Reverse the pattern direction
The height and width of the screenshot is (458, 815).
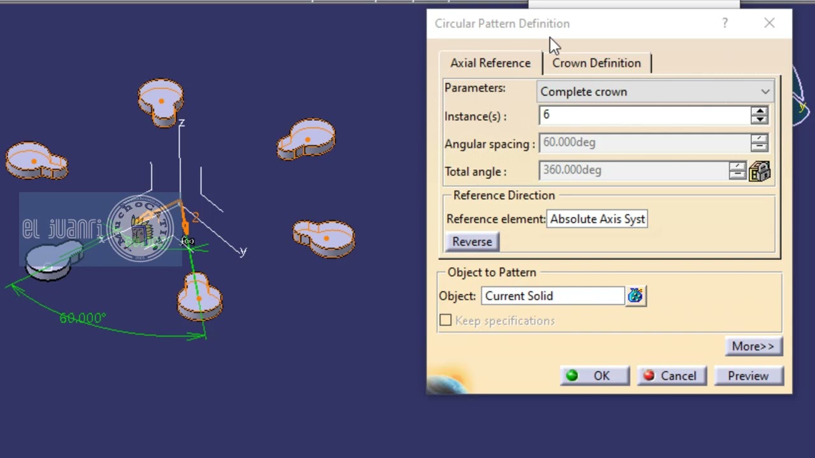point(472,242)
